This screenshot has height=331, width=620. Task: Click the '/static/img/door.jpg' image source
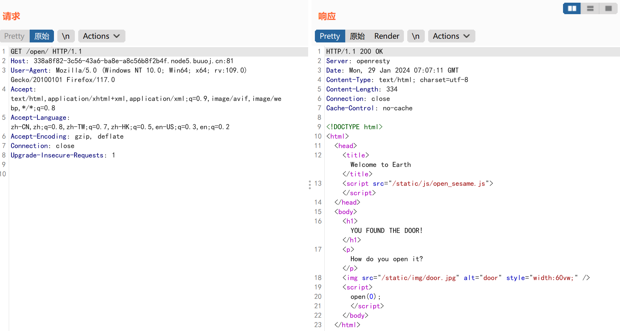click(418, 278)
